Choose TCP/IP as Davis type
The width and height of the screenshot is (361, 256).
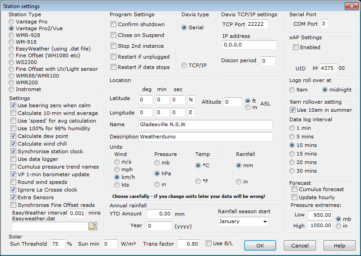pyautogui.click(x=184, y=66)
